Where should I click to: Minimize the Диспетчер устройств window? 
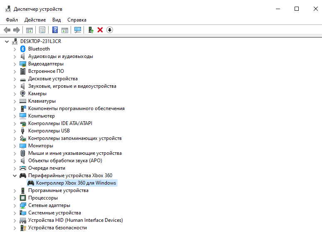click(278, 9)
